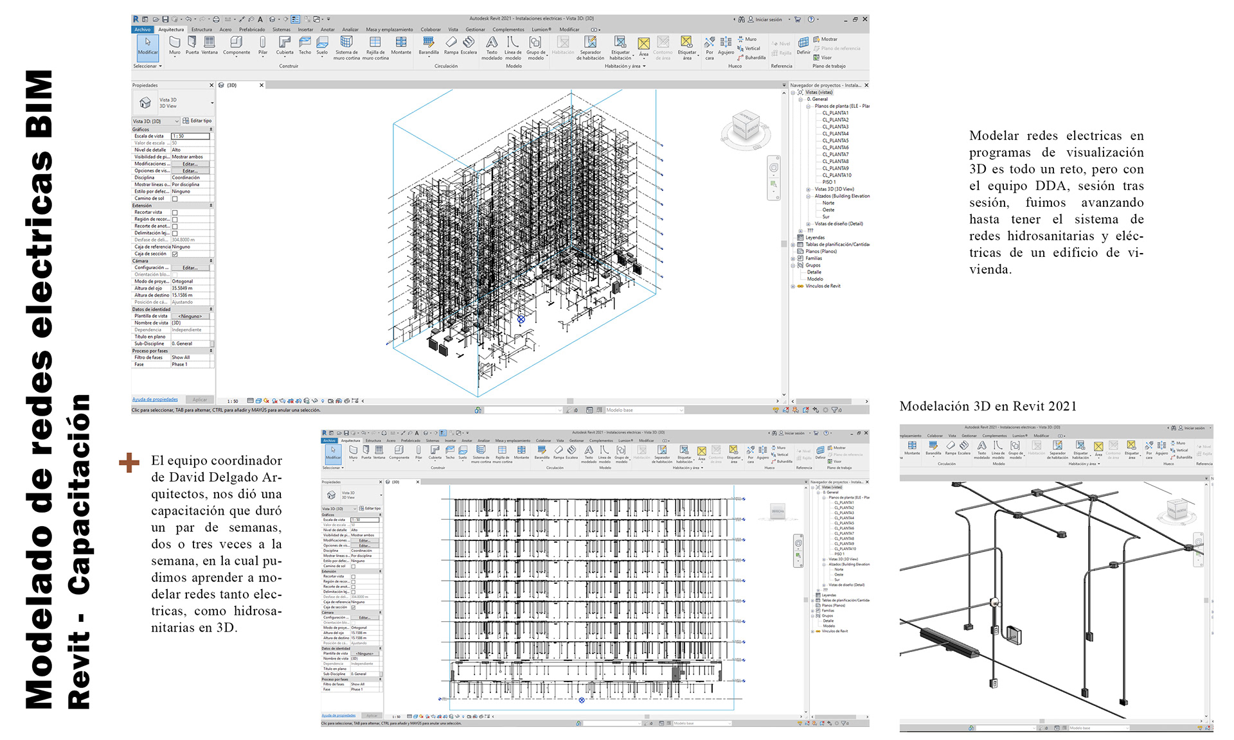
Task: Open Ayuda de propiedades link in top Revit window
Action: 155,400
